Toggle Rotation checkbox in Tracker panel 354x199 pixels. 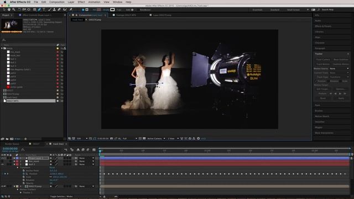click(328, 81)
